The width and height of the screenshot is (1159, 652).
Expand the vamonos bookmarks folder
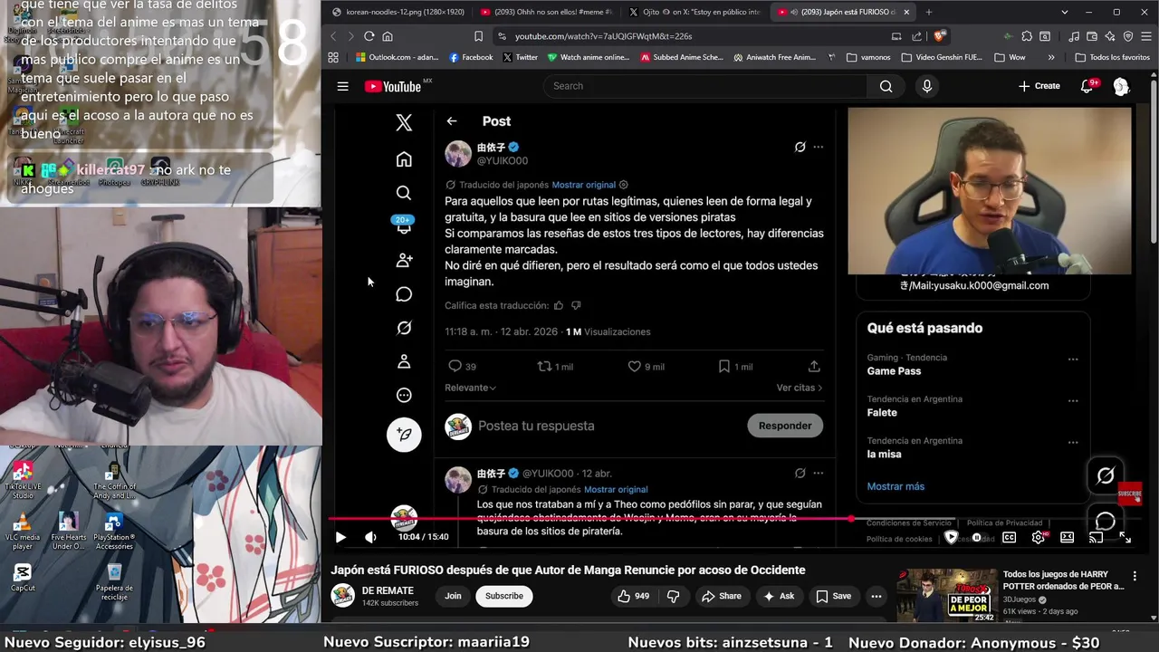868,57
